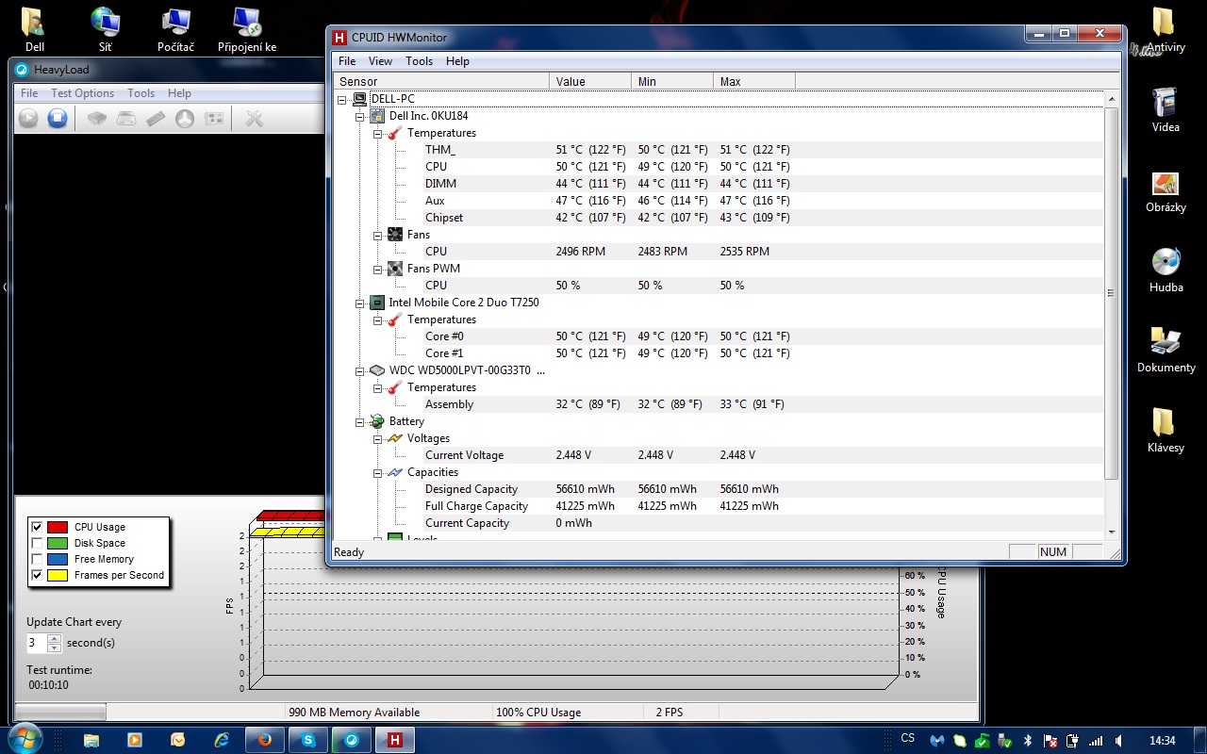
Task: Click the red CPU Usage color swatch
Action: coord(58,527)
